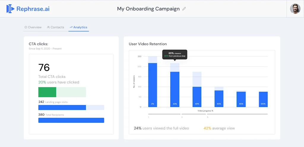Select the 60% video progress bar

coord(219,98)
